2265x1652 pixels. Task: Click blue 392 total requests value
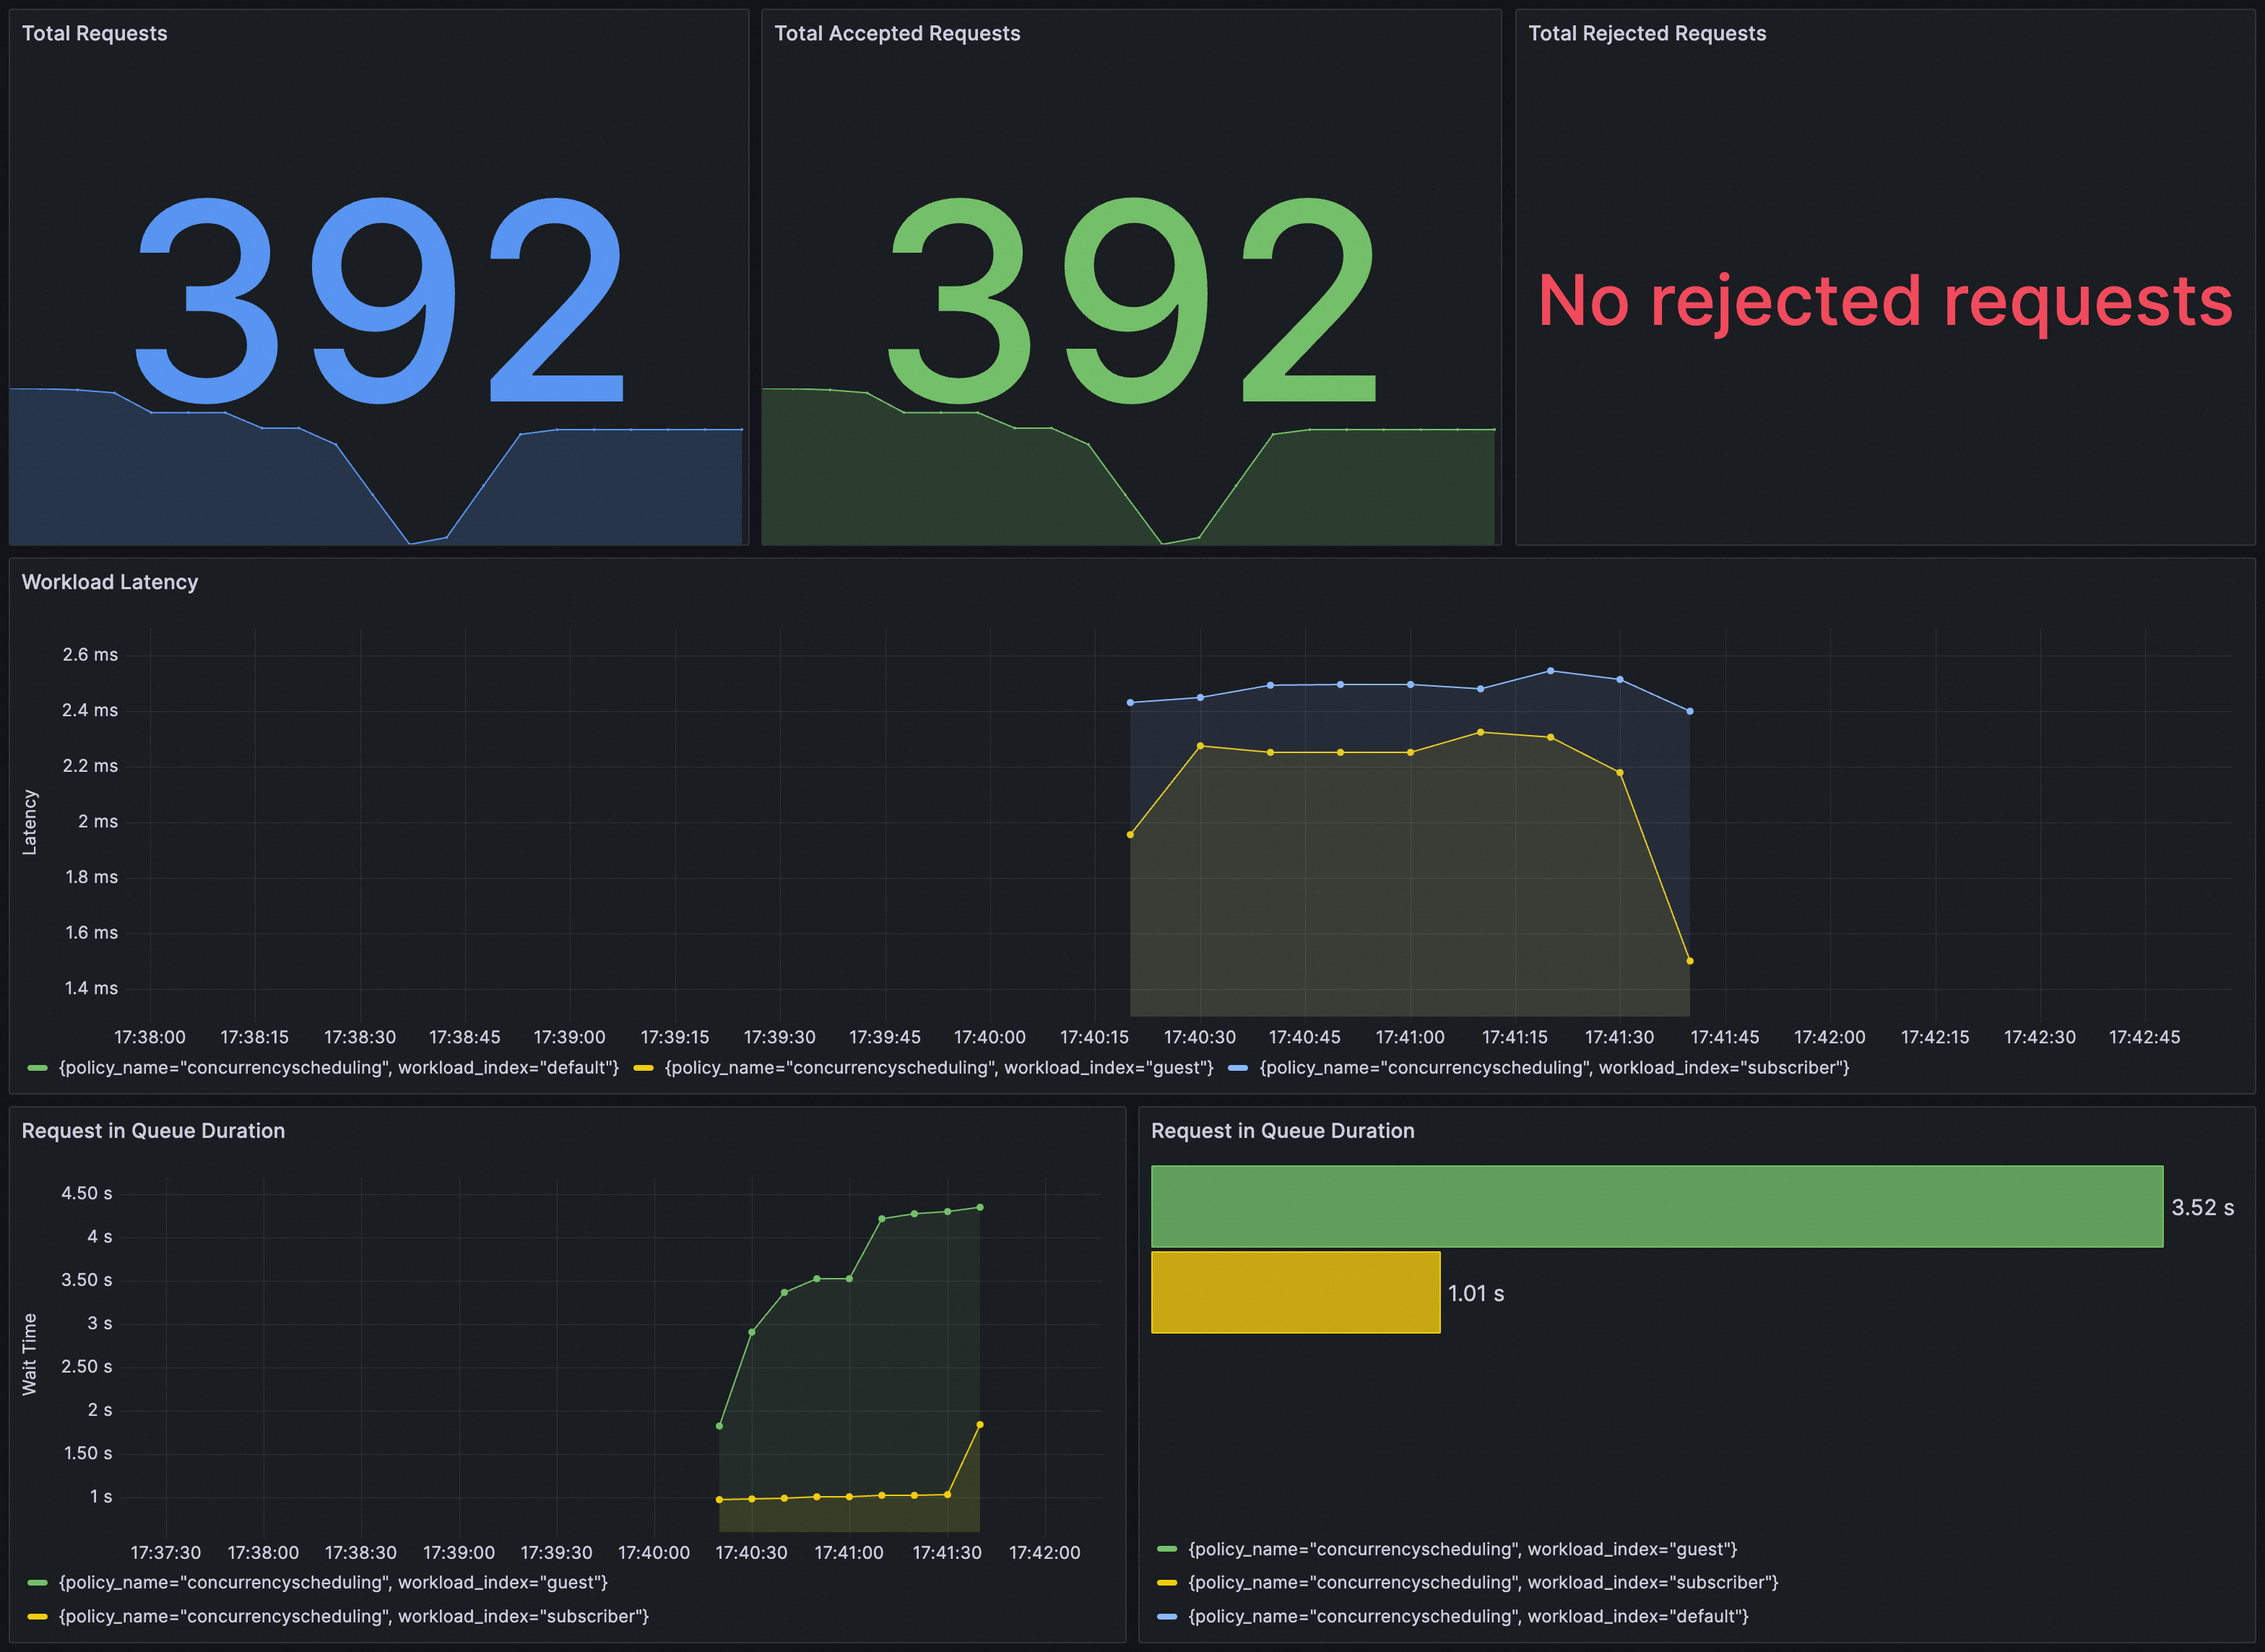click(378, 300)
